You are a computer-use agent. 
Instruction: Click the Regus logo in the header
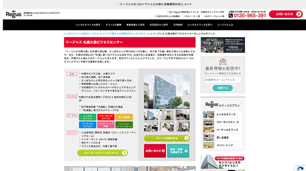14,14
